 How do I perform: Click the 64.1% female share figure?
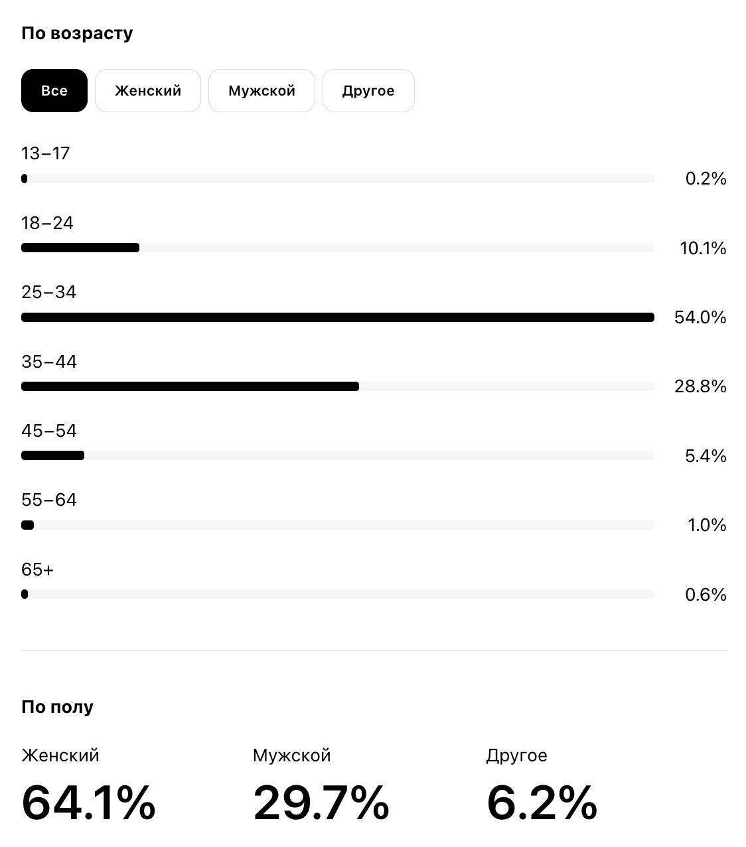click(x=88, y=803)
